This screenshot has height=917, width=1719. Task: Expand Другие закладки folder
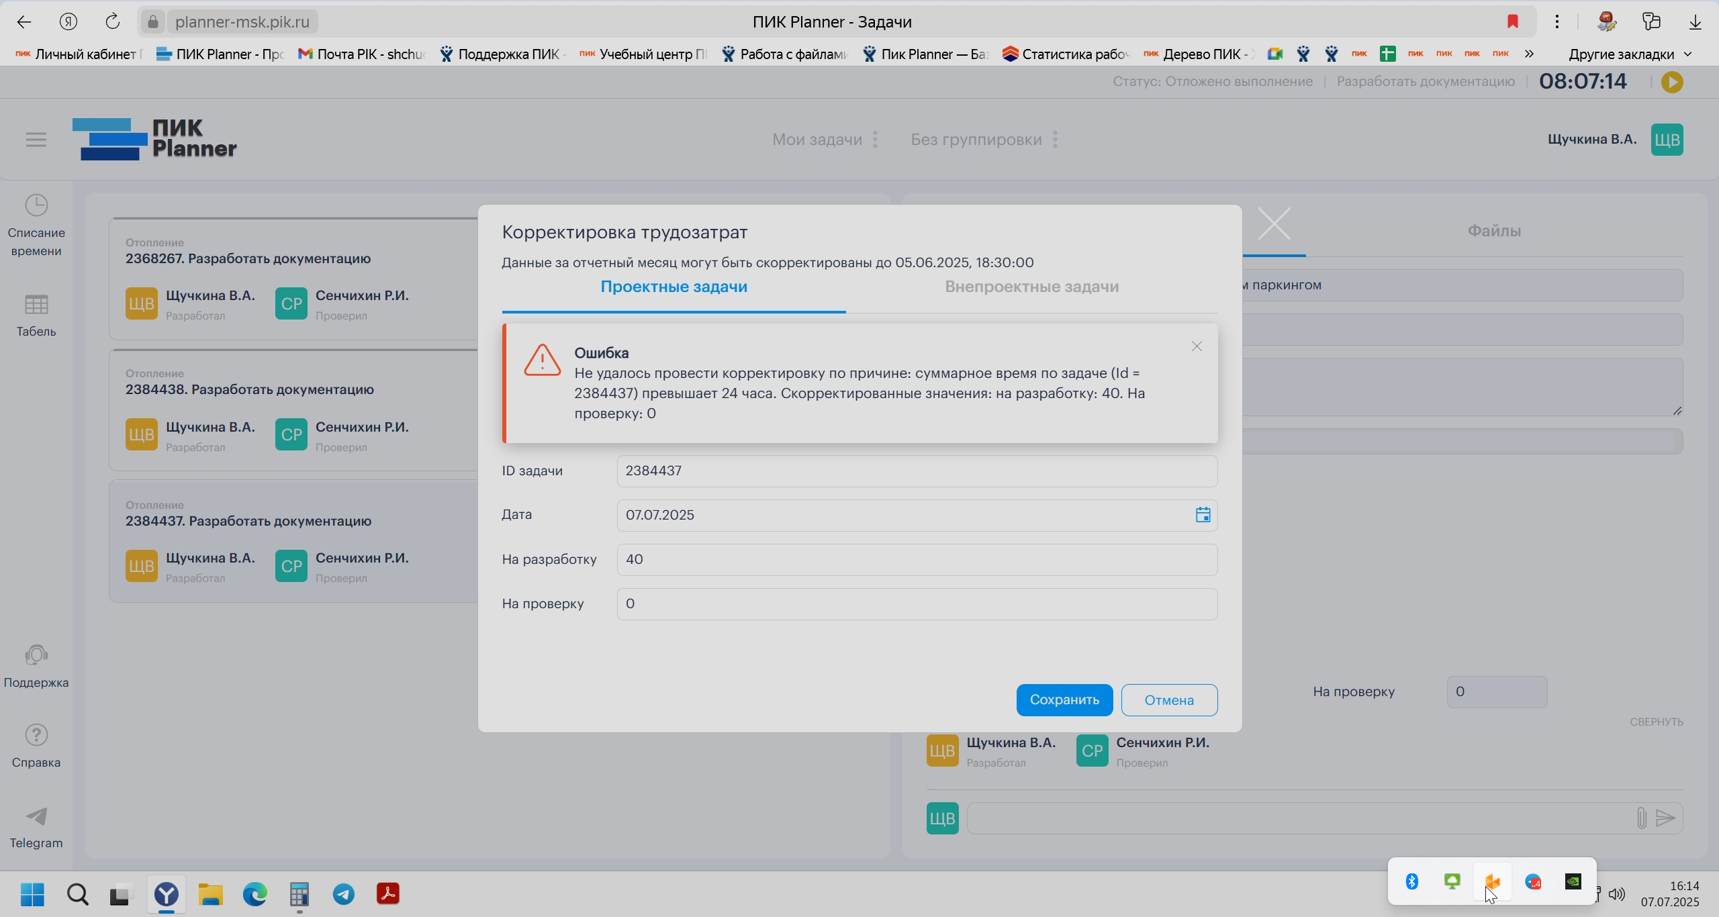coord(1630,54)
